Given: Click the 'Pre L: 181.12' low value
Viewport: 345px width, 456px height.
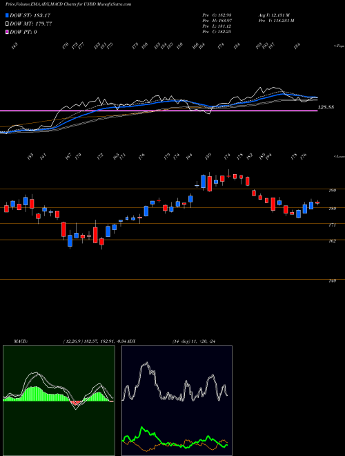Looking at the screenshot, I should pyautogui.click(x=217, y=26).
